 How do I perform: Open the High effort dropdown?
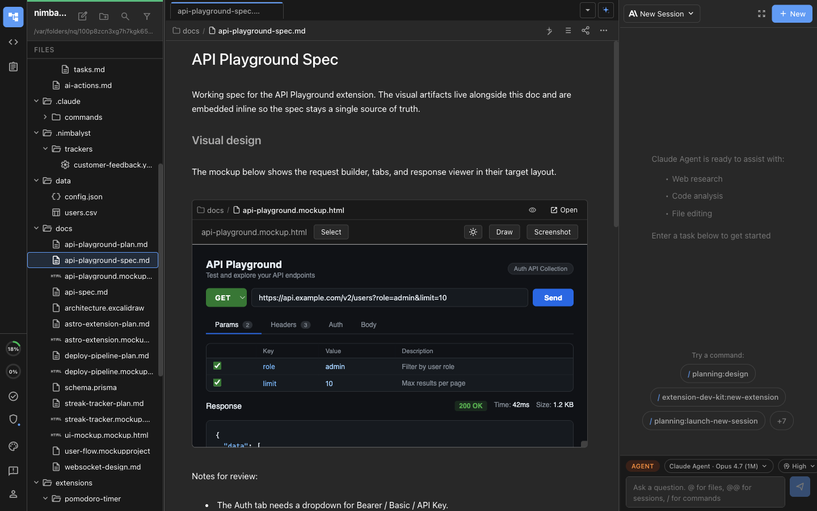point(799,466)
